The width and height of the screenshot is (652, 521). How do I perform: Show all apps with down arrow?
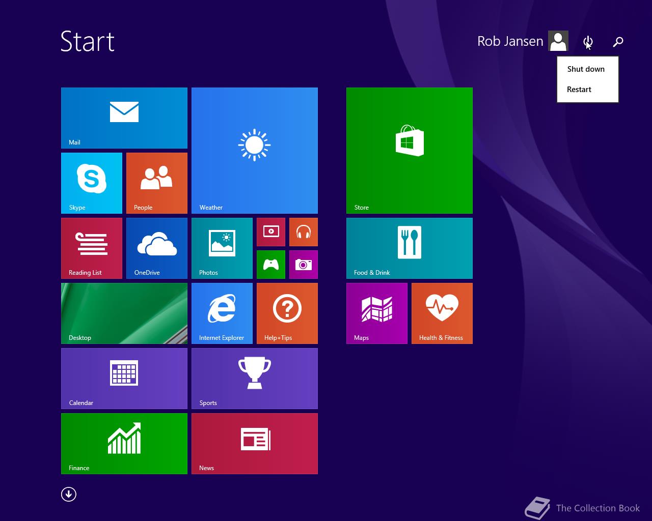[69, 494]
